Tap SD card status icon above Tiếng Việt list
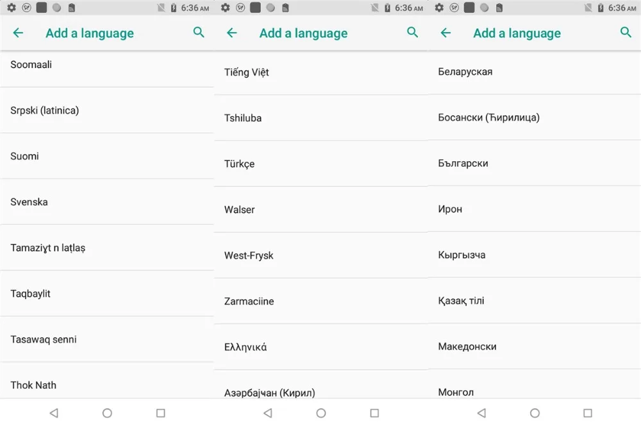 285,8
